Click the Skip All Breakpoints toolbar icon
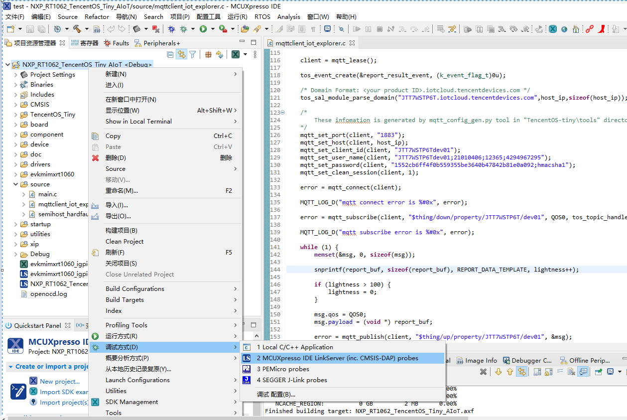 click(x=341, y=29)
